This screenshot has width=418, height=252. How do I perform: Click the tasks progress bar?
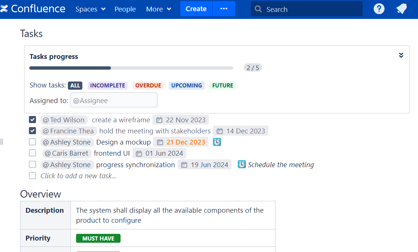131,68
